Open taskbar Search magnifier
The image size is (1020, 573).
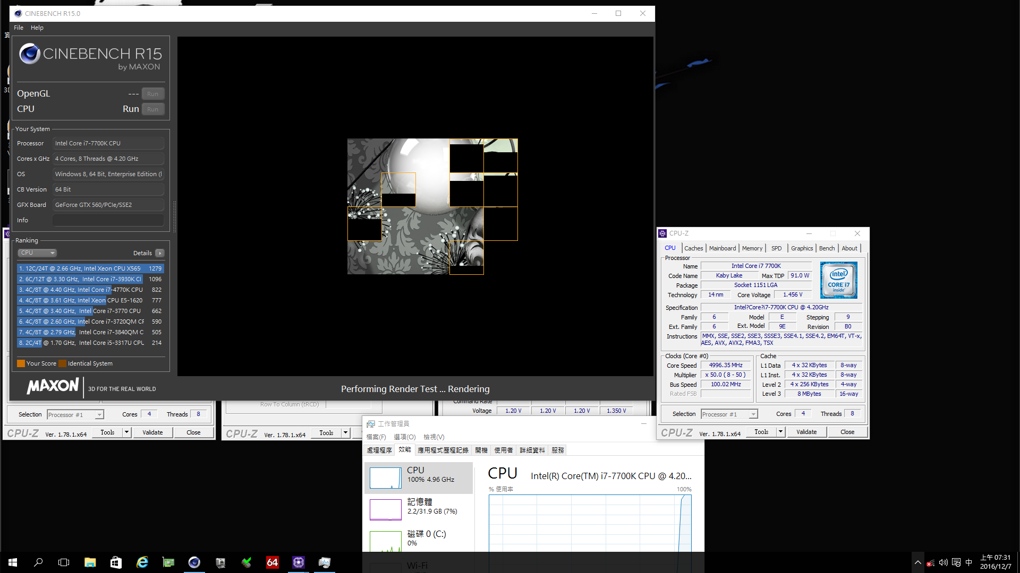pyautogui.click(x=38, y=562)
